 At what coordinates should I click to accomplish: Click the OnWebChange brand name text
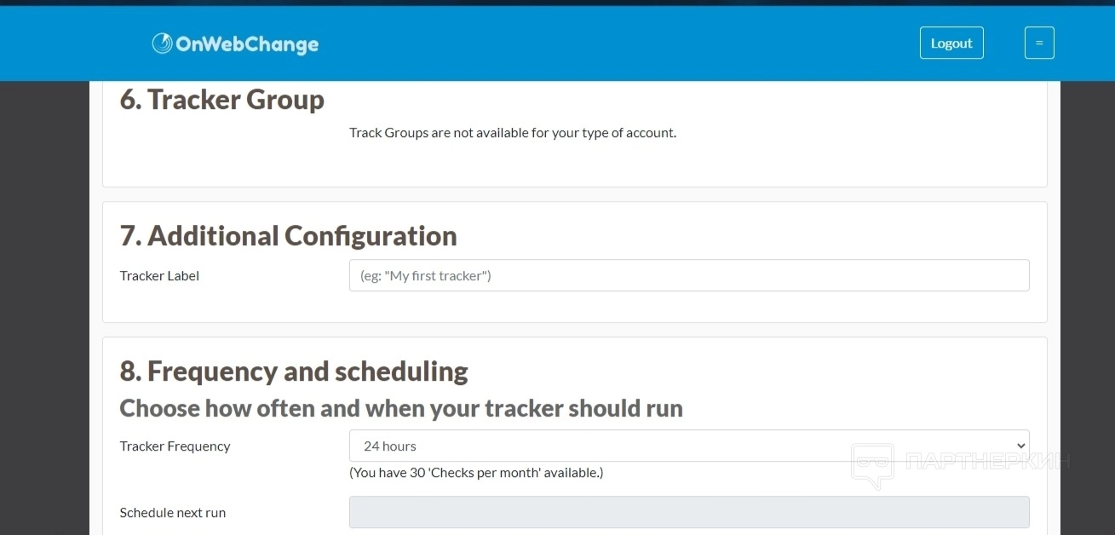[247, 44]
